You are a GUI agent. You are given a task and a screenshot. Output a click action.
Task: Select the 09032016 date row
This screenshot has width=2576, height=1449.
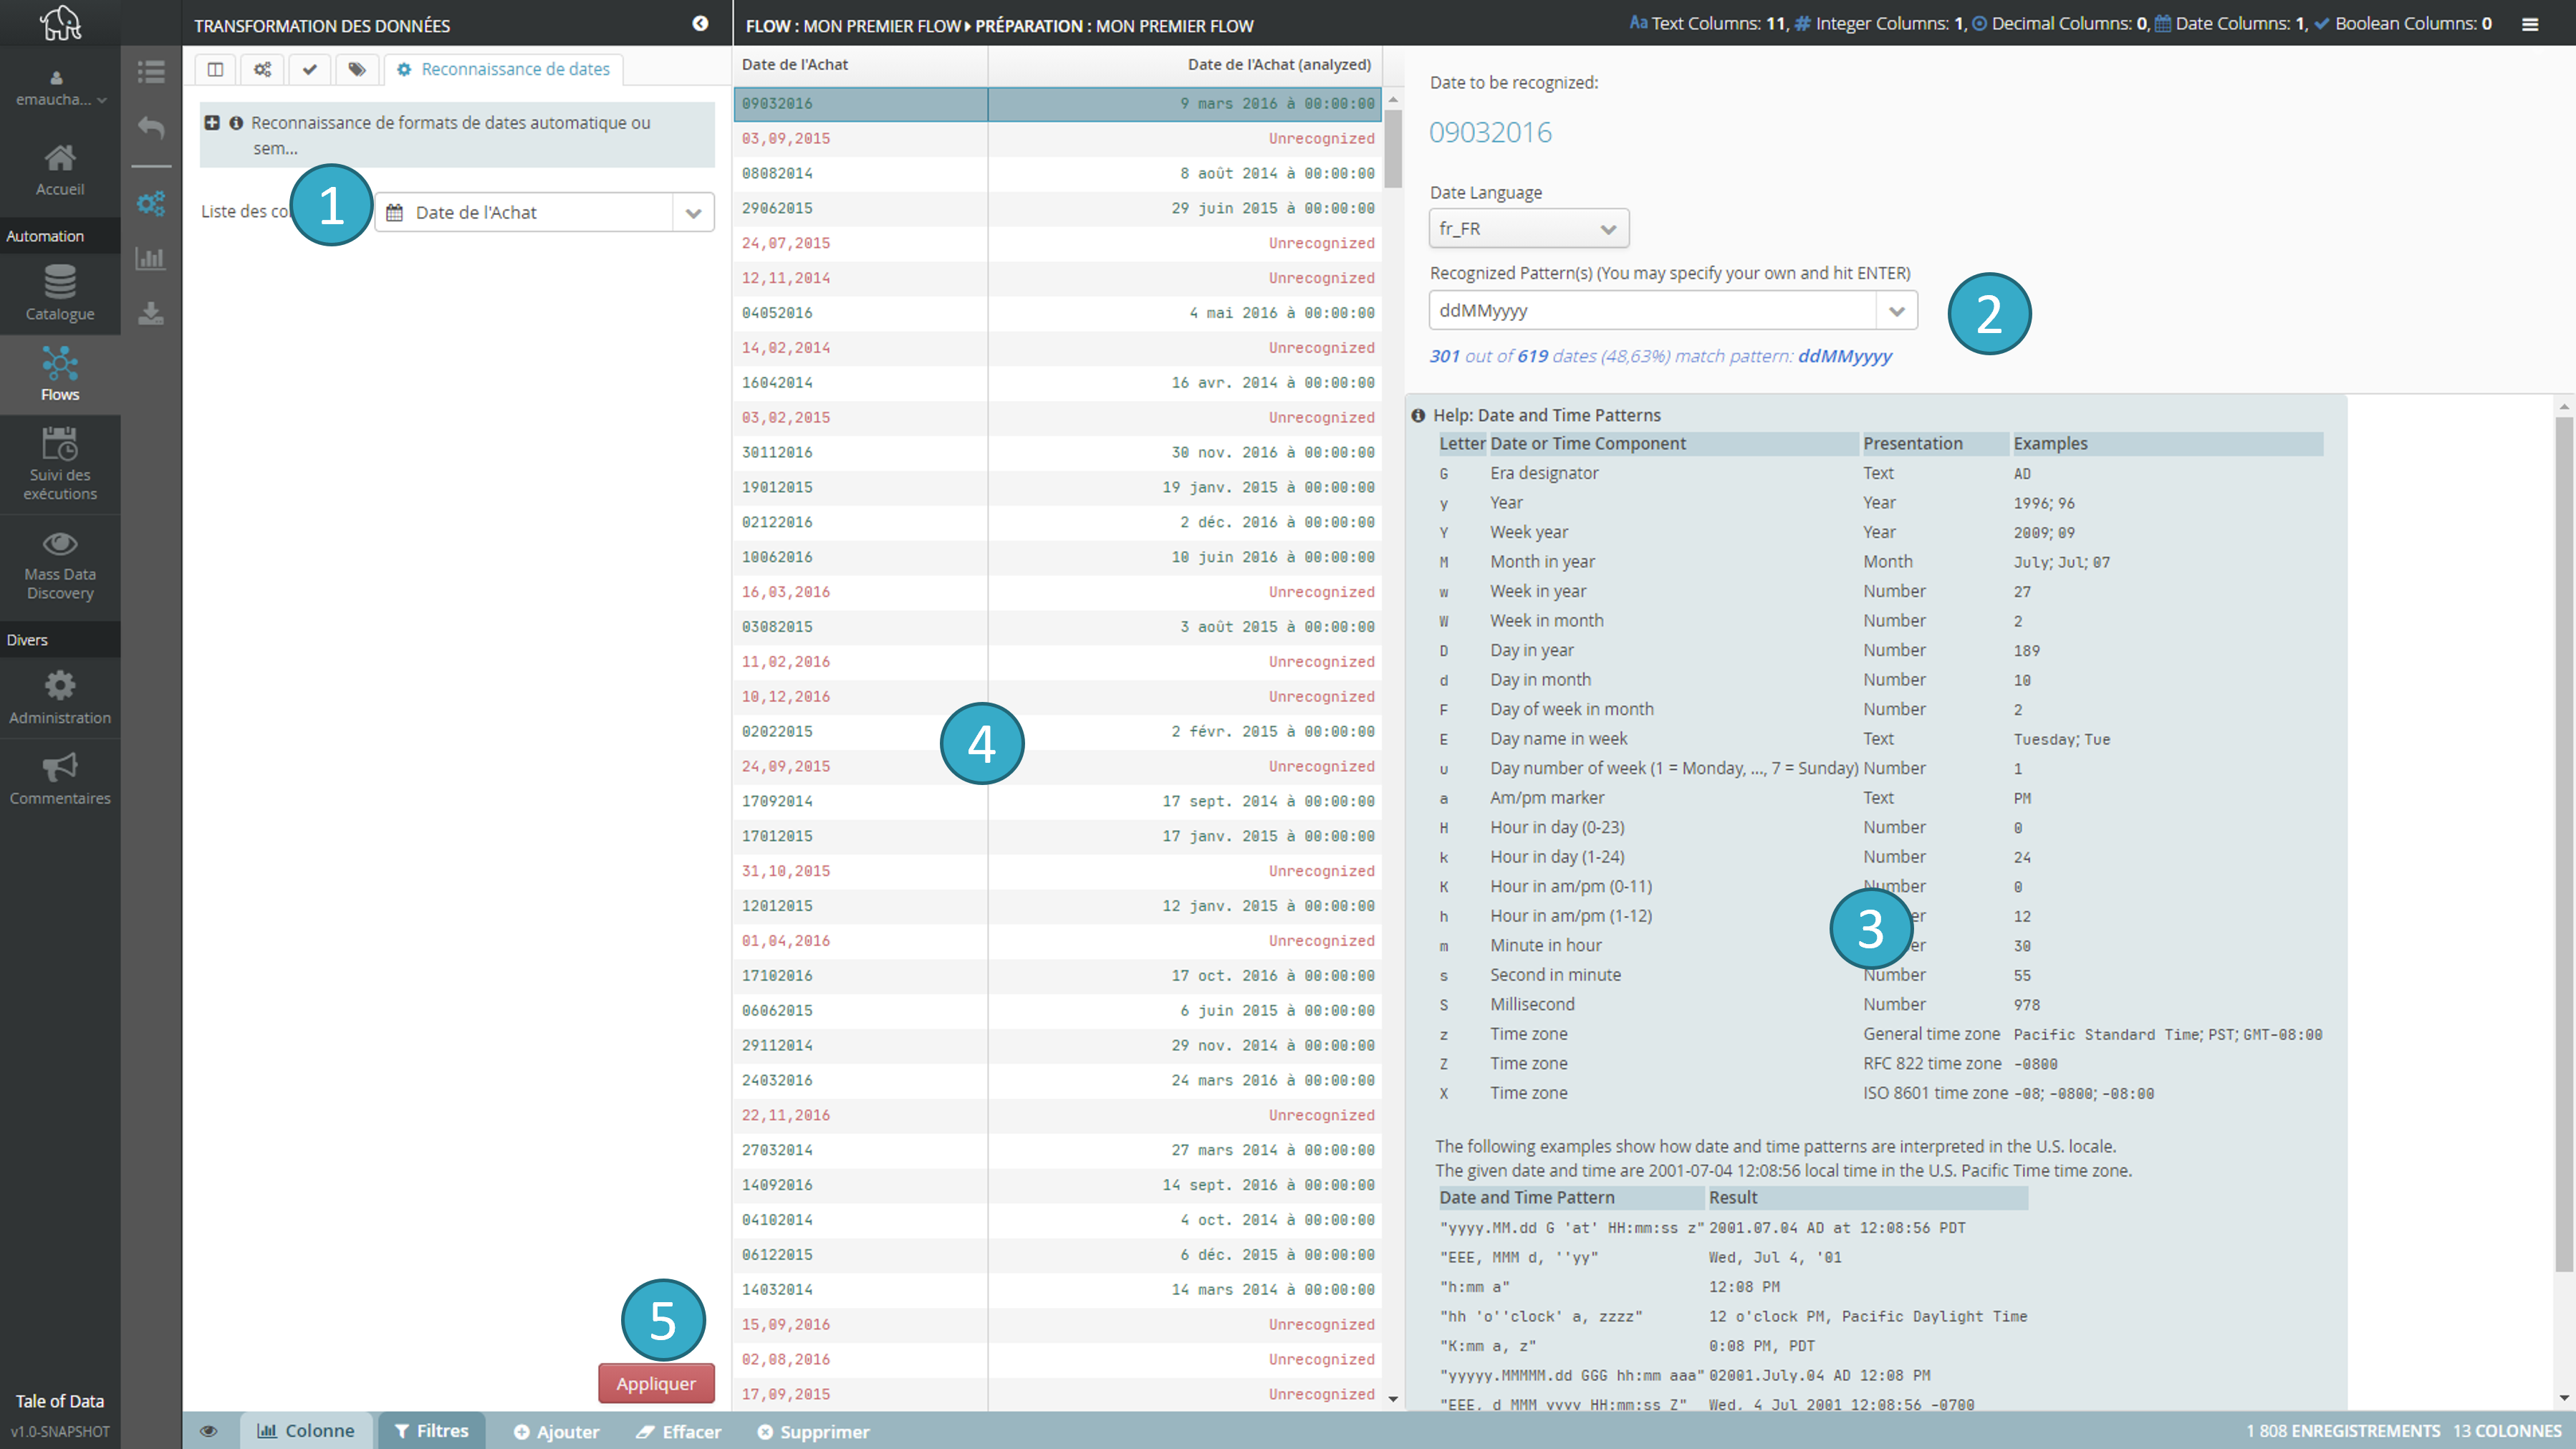click(1057, 104)
